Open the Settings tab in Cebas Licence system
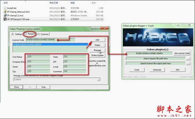The width and height of the screenshot is (195, 119). [17, 34]
